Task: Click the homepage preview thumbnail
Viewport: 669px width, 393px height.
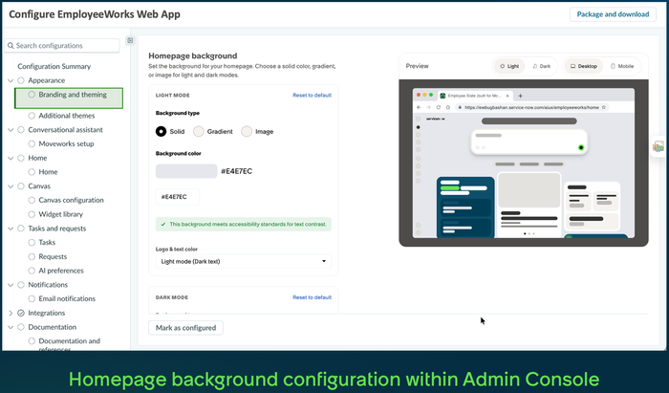Action: click(524, 163)
